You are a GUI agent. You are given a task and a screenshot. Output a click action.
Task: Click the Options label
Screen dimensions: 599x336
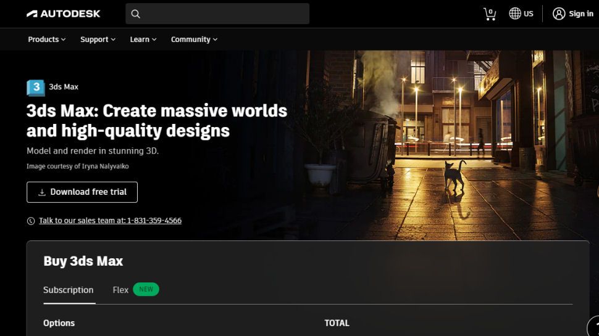tap(59, 323)
